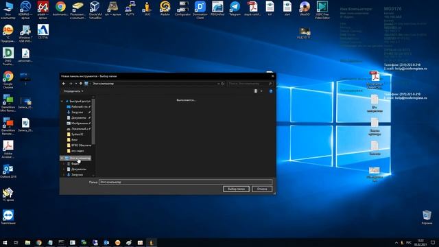This screenshot has width=439, height=247.
Task: Select the TeamViewer desktop icon
Action: 8,217
